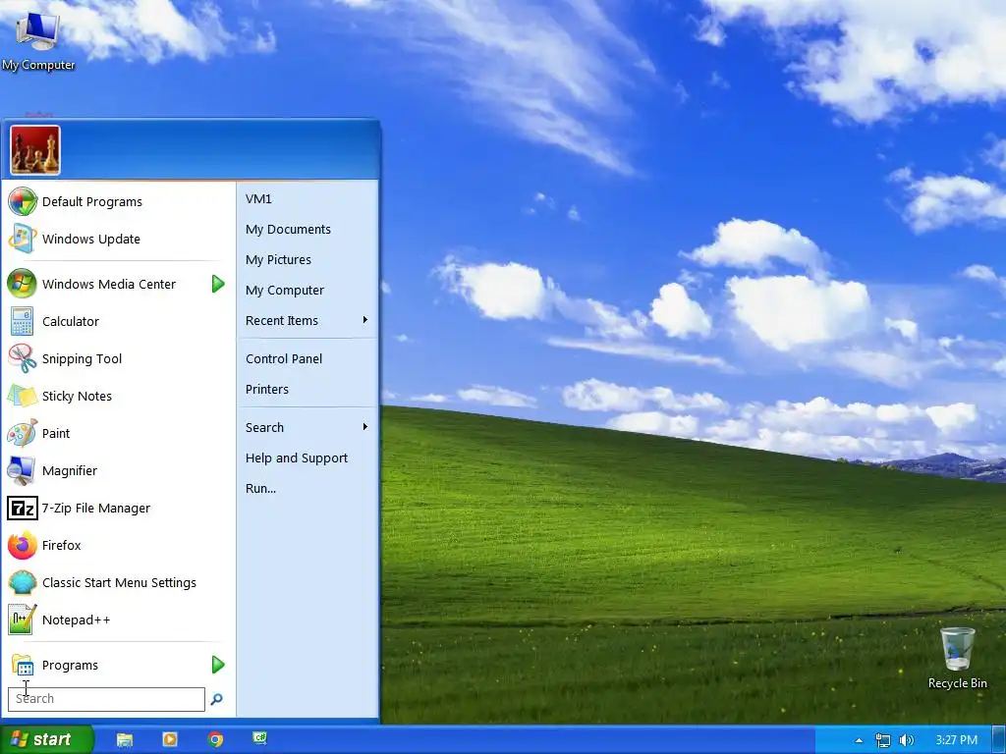Image resolution: width=1006 pixels, height=754 pixels.
Task: Open 7-Zip File Manager
Action: click(x=119, y=508)
